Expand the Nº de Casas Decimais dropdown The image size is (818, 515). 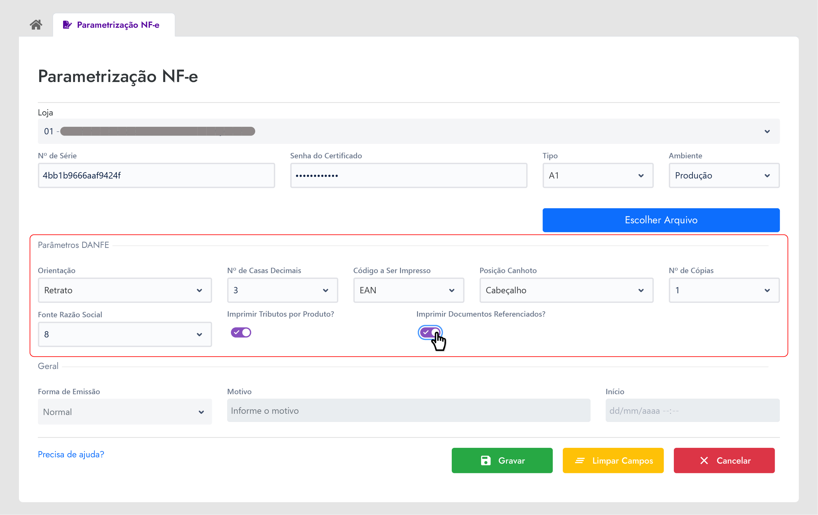[x=282, y=290]
